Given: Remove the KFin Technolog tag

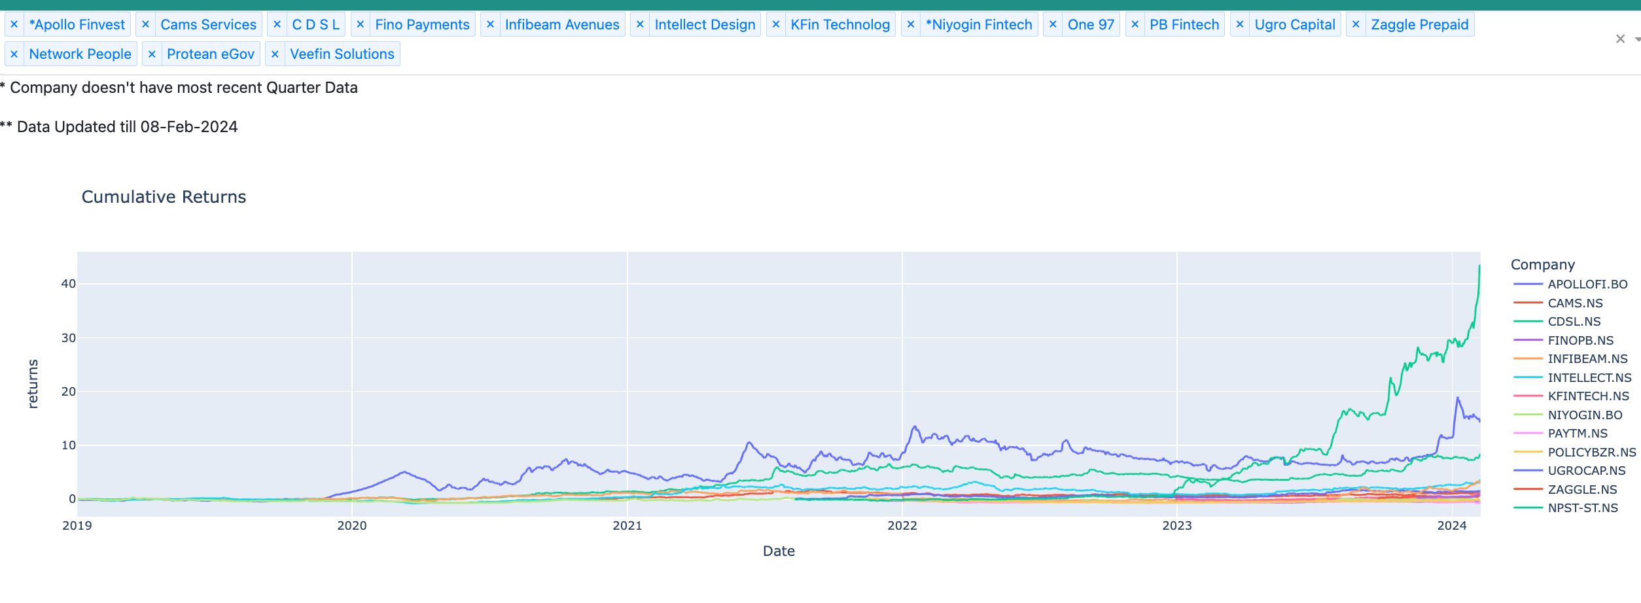Looking at the screenshot, I should click(776, 25).
